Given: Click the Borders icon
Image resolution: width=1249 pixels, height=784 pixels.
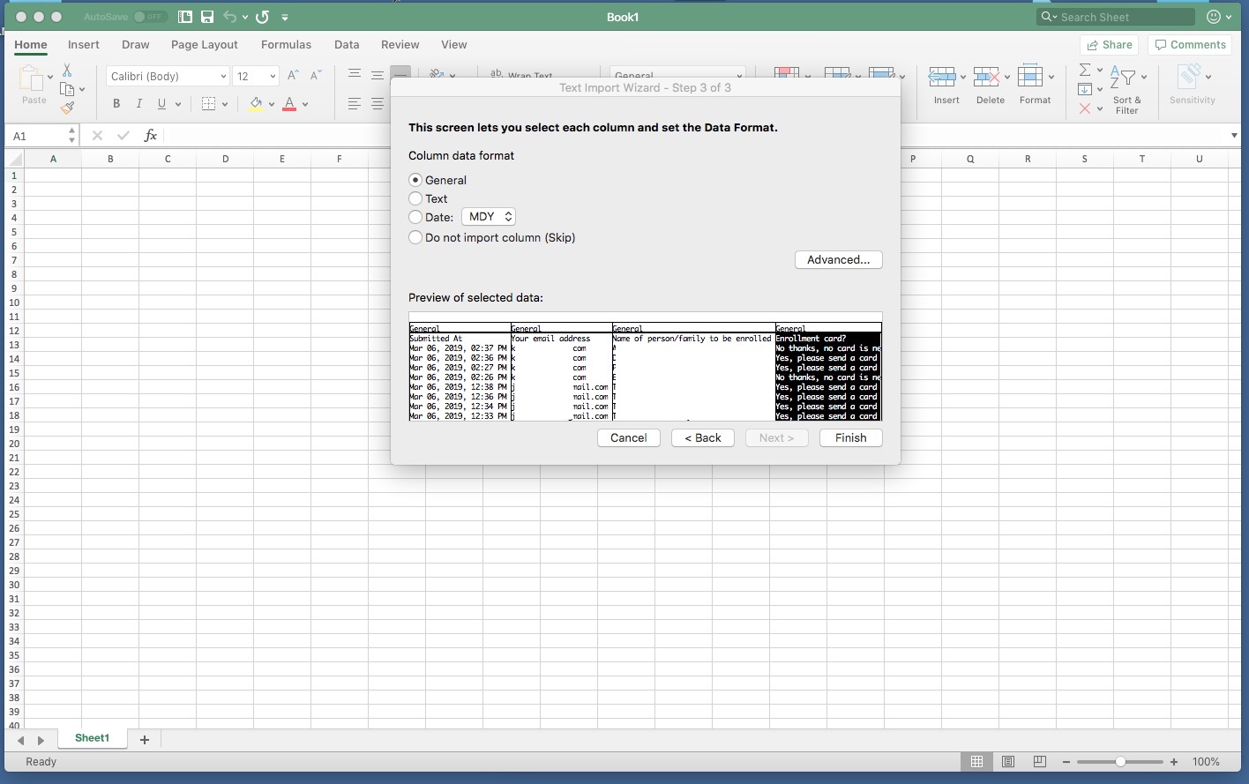Looking at the screenshot, I should click(x=208, y=104).
